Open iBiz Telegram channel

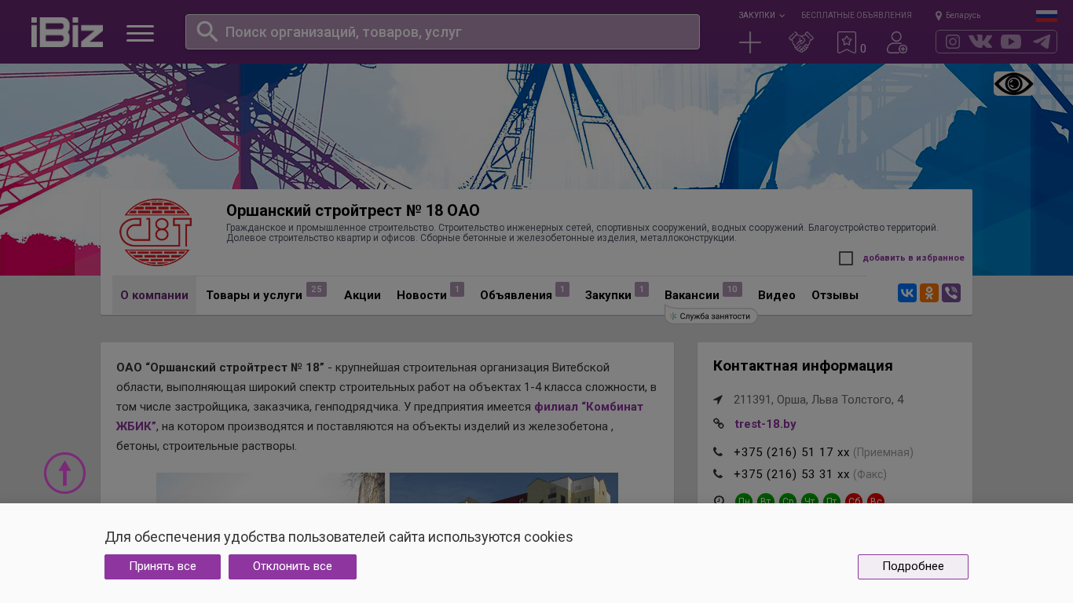1042,42
